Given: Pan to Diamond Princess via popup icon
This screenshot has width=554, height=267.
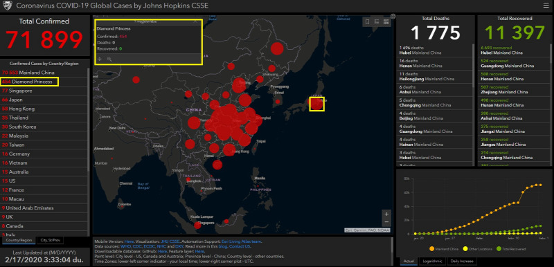Looking at the screenshot, I should point(100,59).
